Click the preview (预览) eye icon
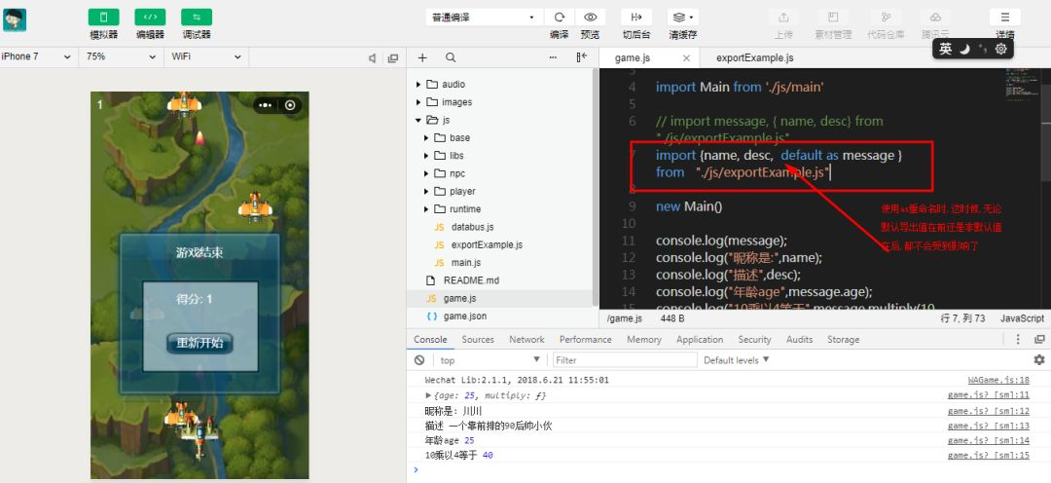This screenshot has height=483, width=1051. [590, 18]
